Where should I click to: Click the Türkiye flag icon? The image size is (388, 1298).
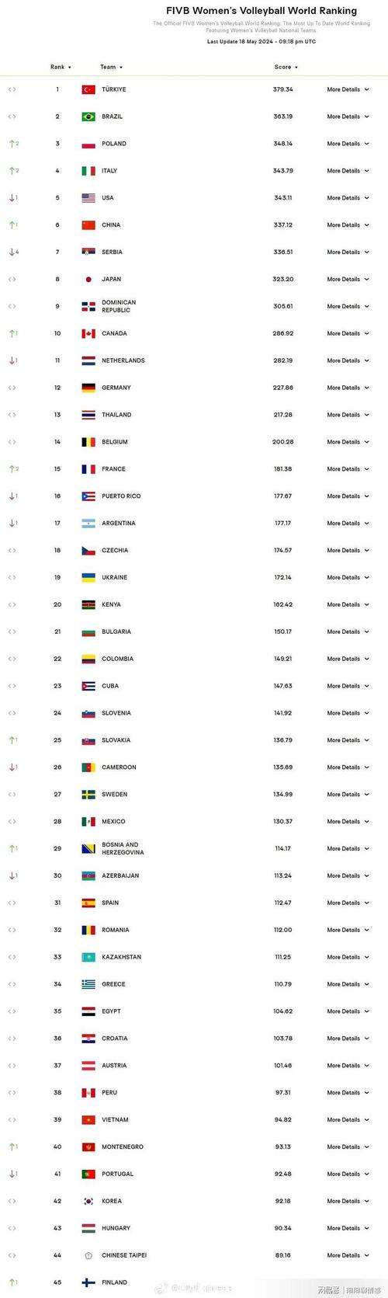pyautogui.click(x=88, y=89)
